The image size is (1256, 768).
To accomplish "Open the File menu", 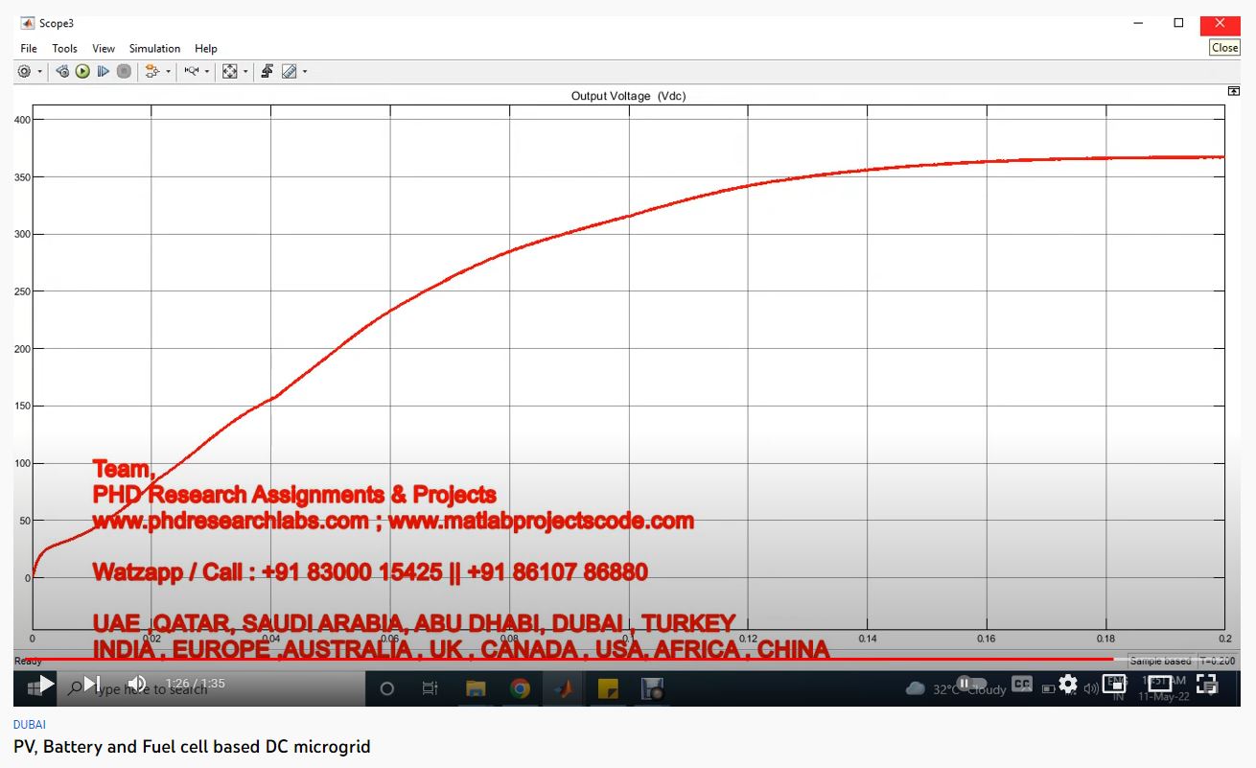I will pos(29,48).
